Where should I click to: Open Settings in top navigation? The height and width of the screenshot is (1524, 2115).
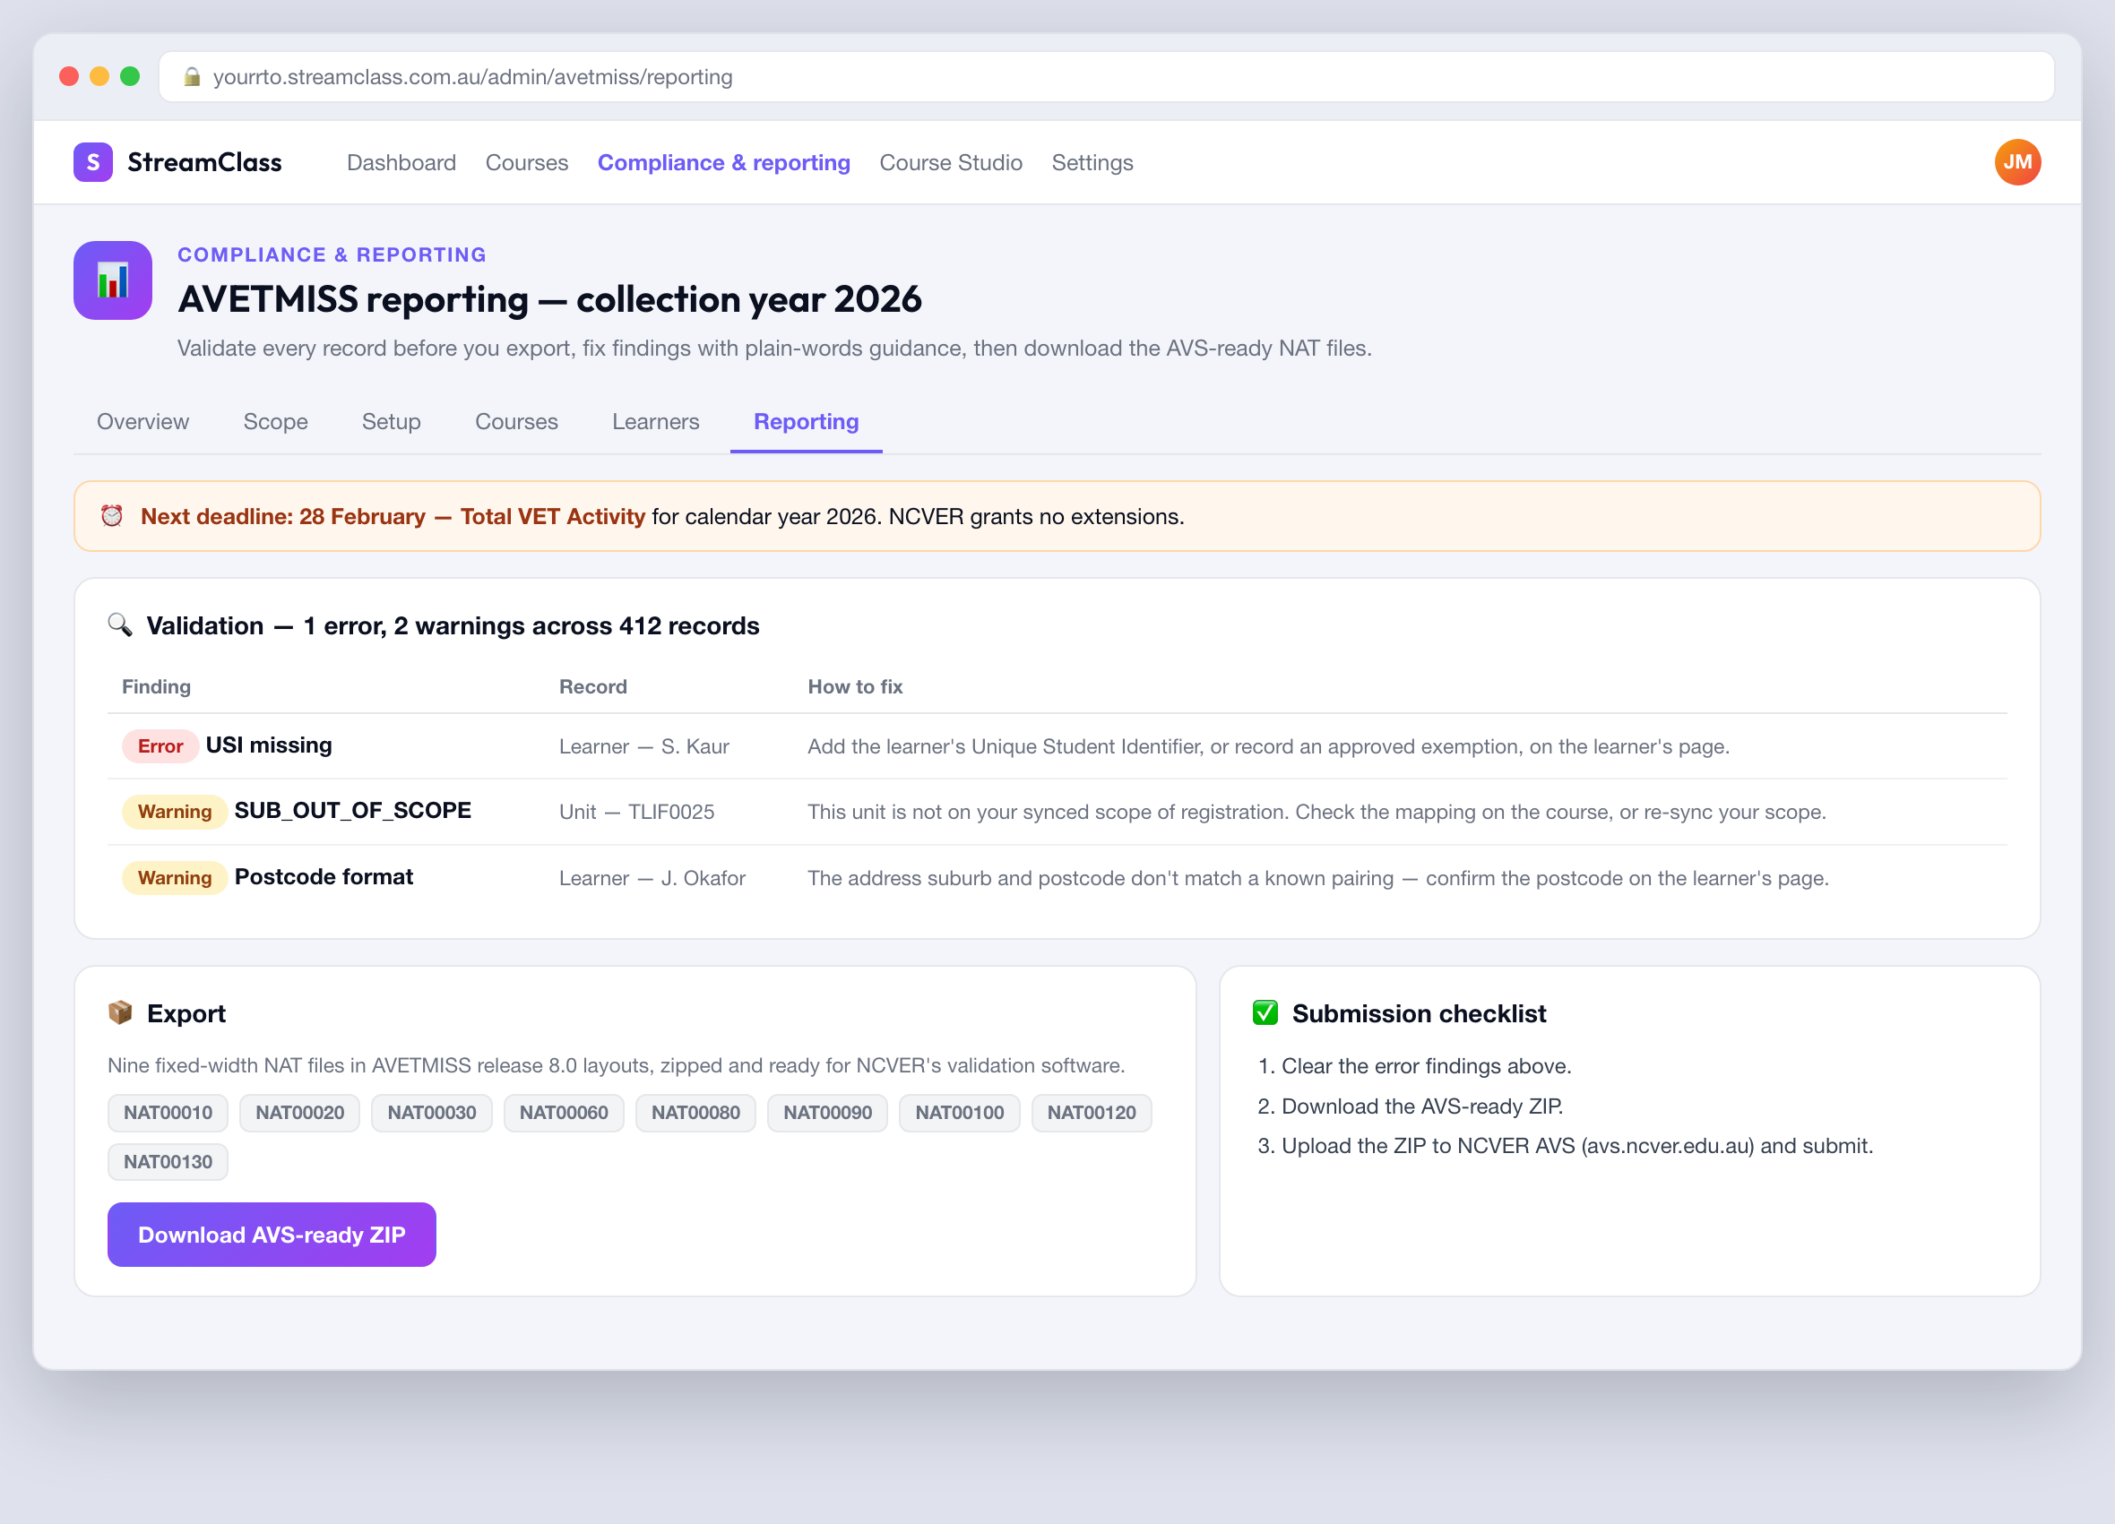click(1092, 162)
